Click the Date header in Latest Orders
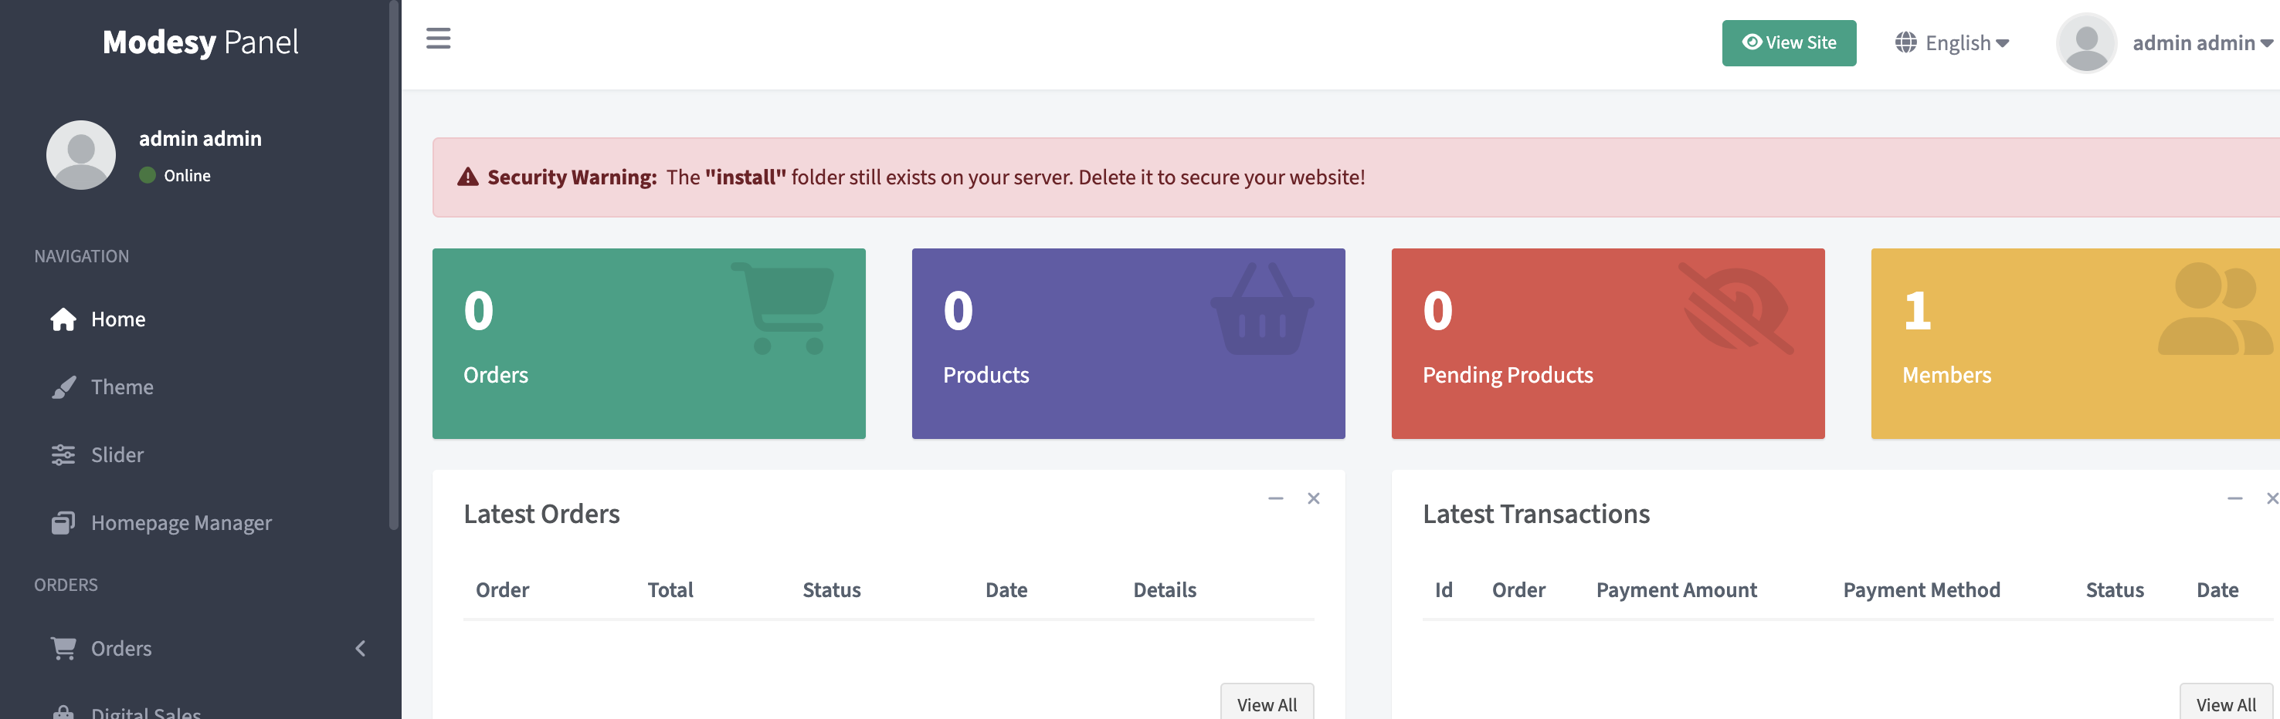The width and height of the screenshot is (2280, 719). [1006, 590]
